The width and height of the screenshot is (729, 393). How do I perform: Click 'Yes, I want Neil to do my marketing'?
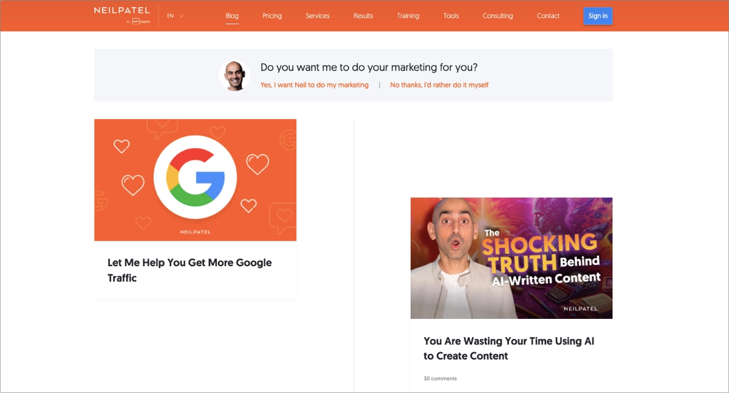tap(315, 85)
